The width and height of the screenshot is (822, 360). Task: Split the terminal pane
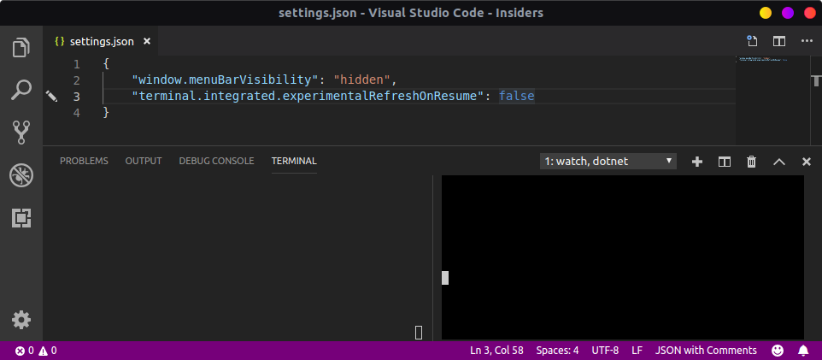[725, 162]
